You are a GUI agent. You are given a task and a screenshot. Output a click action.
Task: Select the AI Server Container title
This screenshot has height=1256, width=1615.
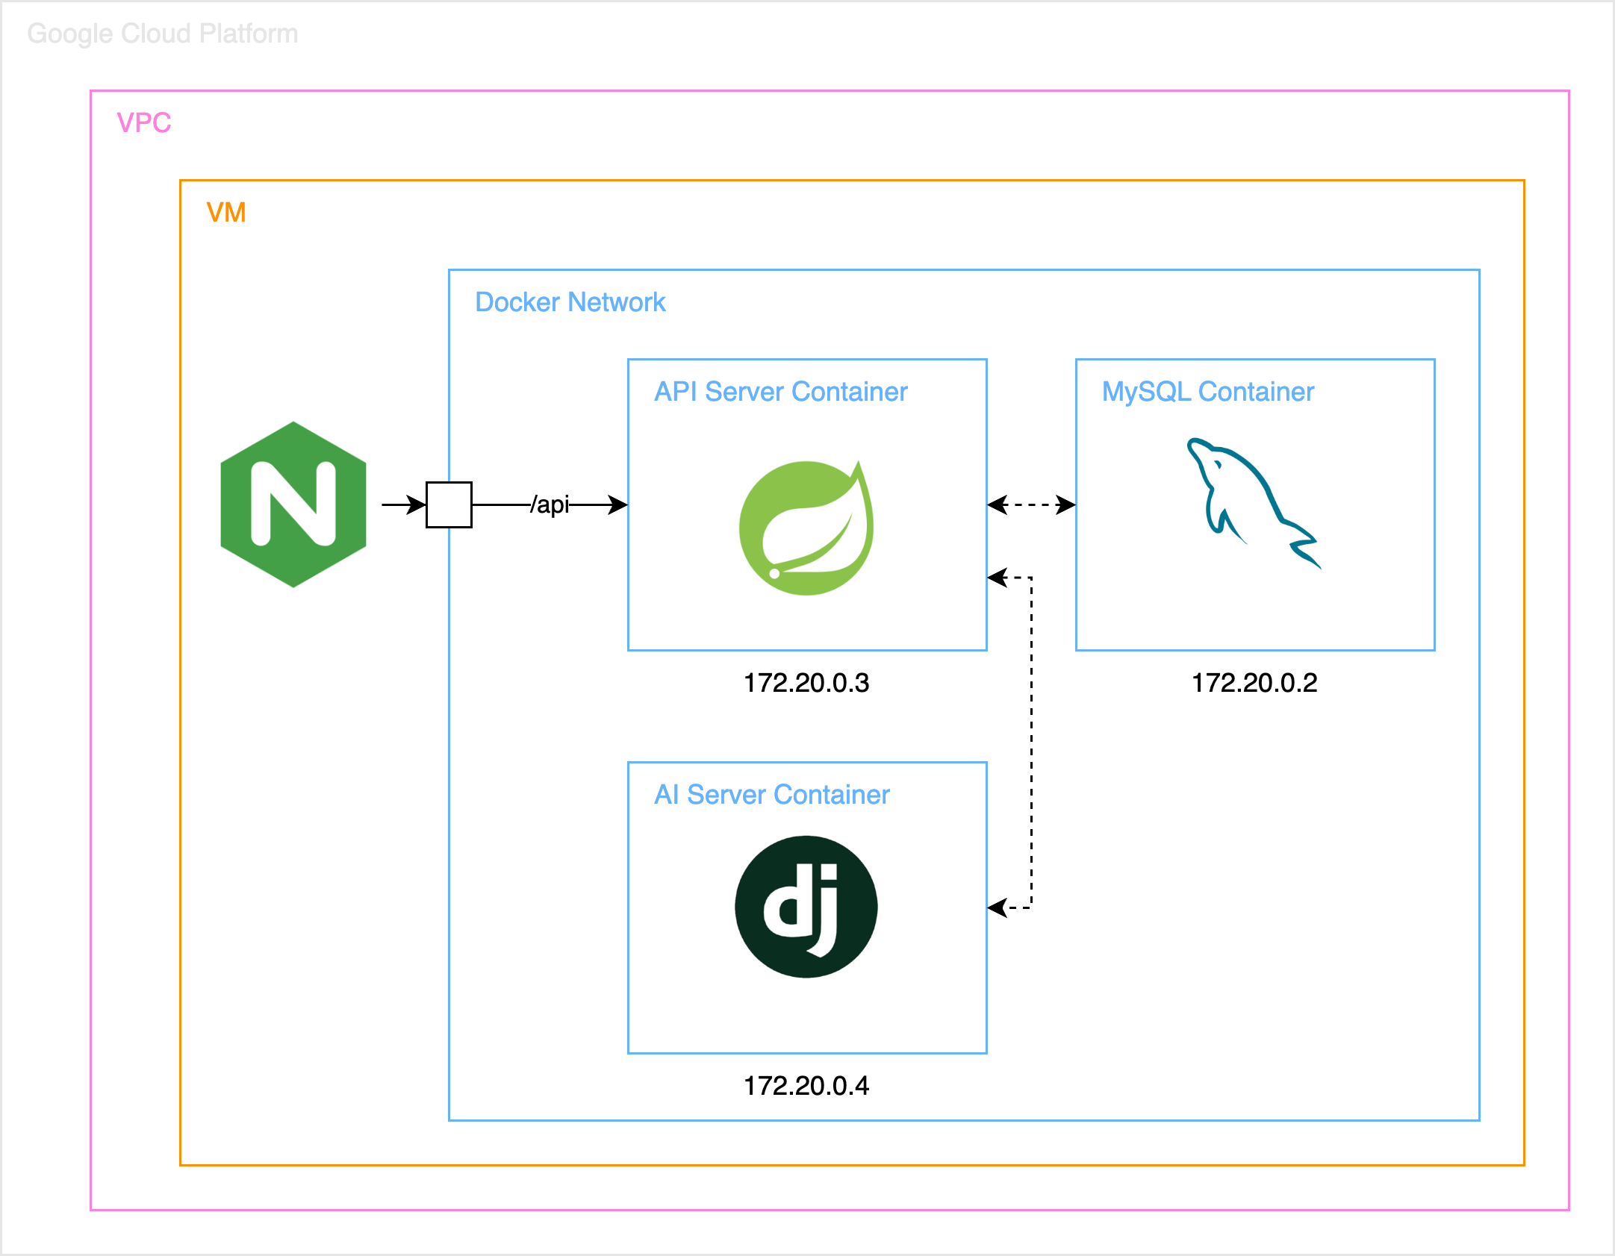pos(772,795)
